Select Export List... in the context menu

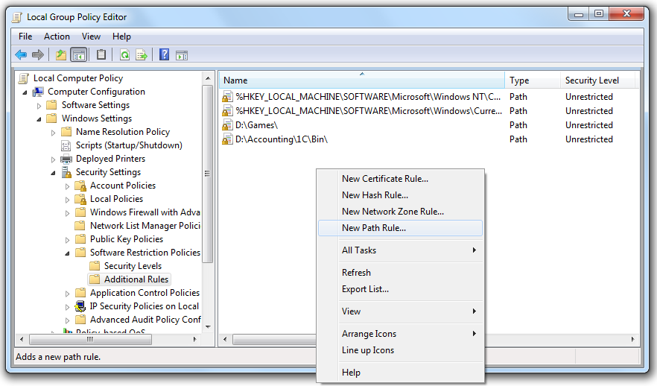click(400, 289)
